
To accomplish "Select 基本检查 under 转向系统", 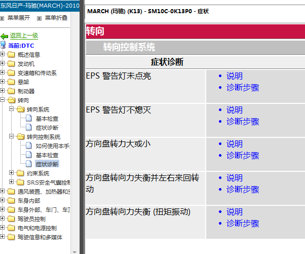I will point(47,119).
